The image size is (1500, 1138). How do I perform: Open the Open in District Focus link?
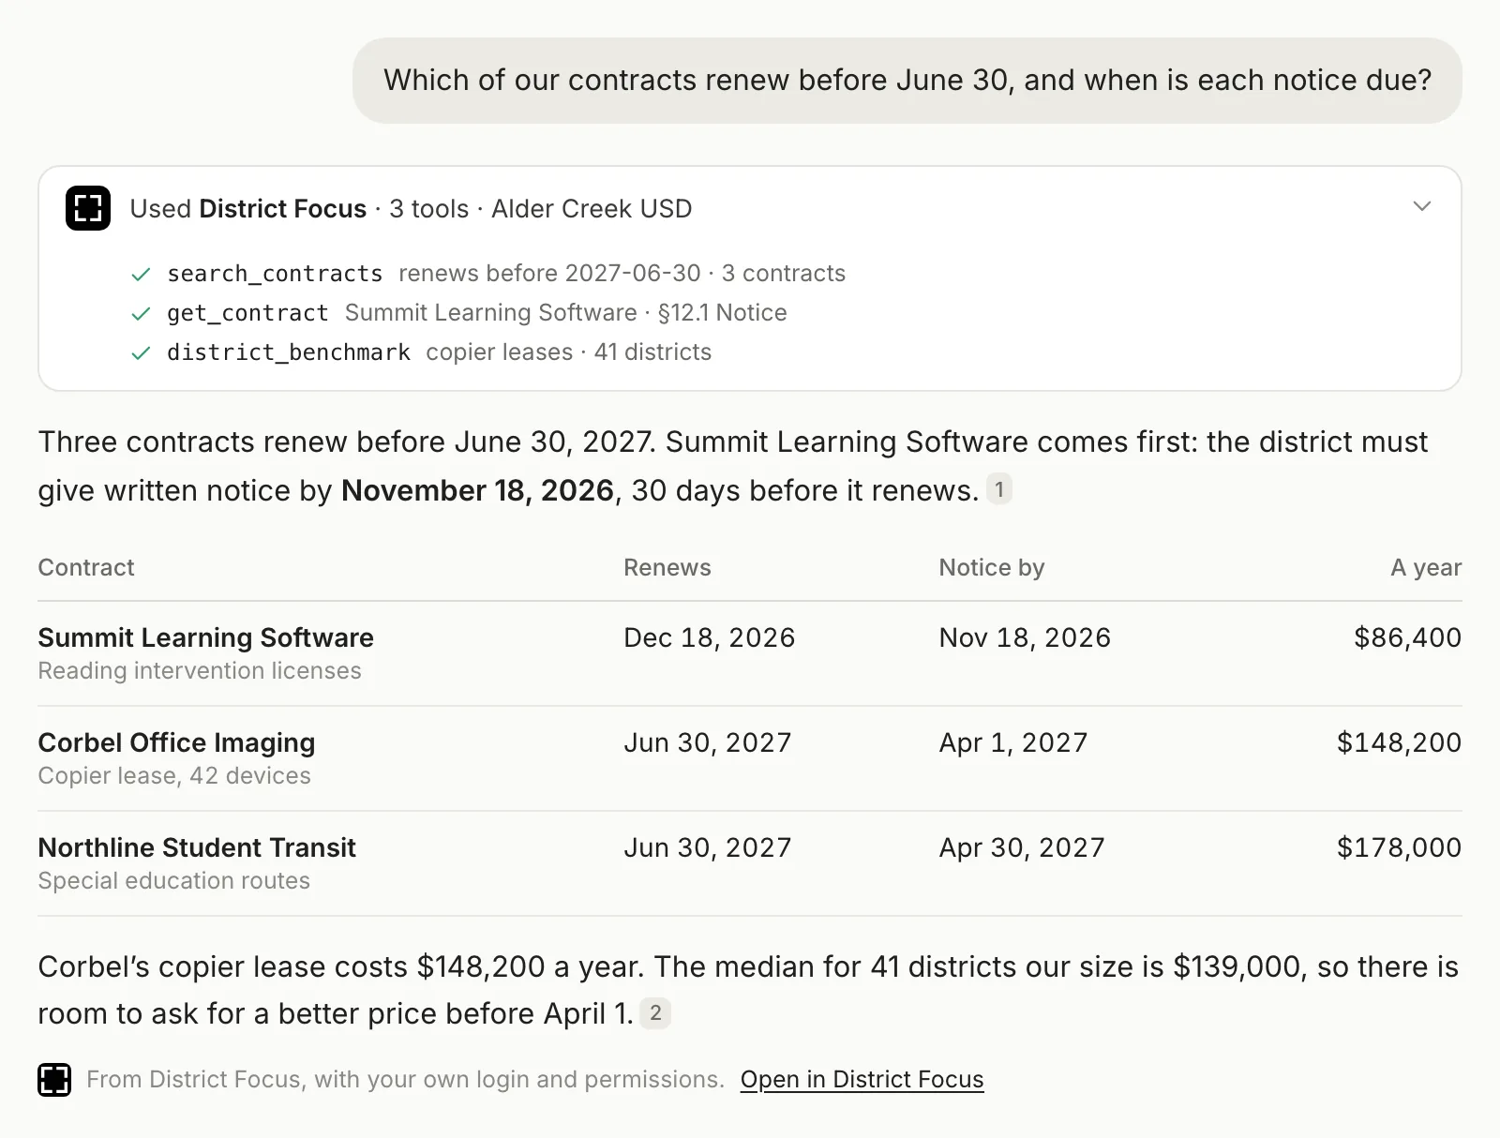pos(862,1080)
